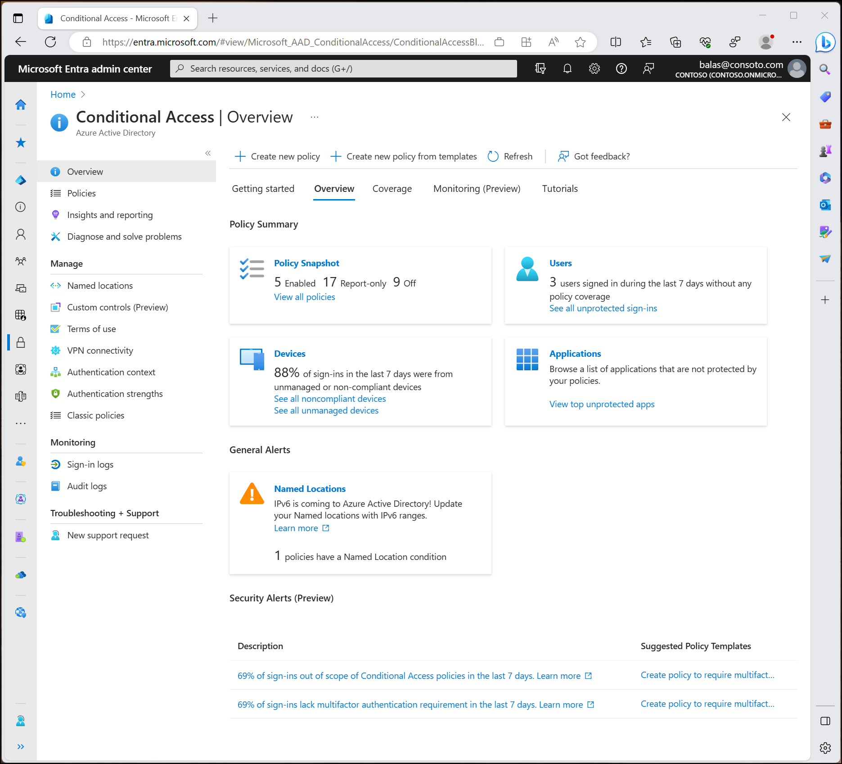Click the Diagnose and solve problems wrench icon

coord(55,236)
